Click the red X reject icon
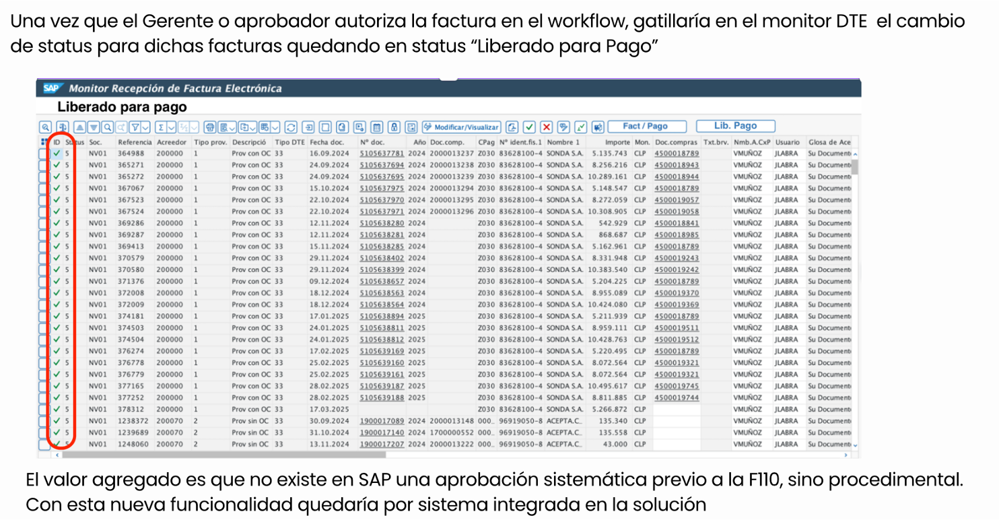 point(547,127)
